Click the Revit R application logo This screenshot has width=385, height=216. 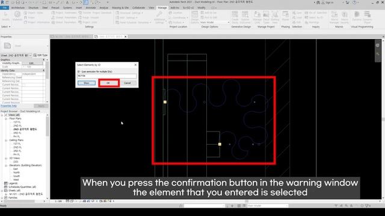pyautogui.click(x=2, y=2)
